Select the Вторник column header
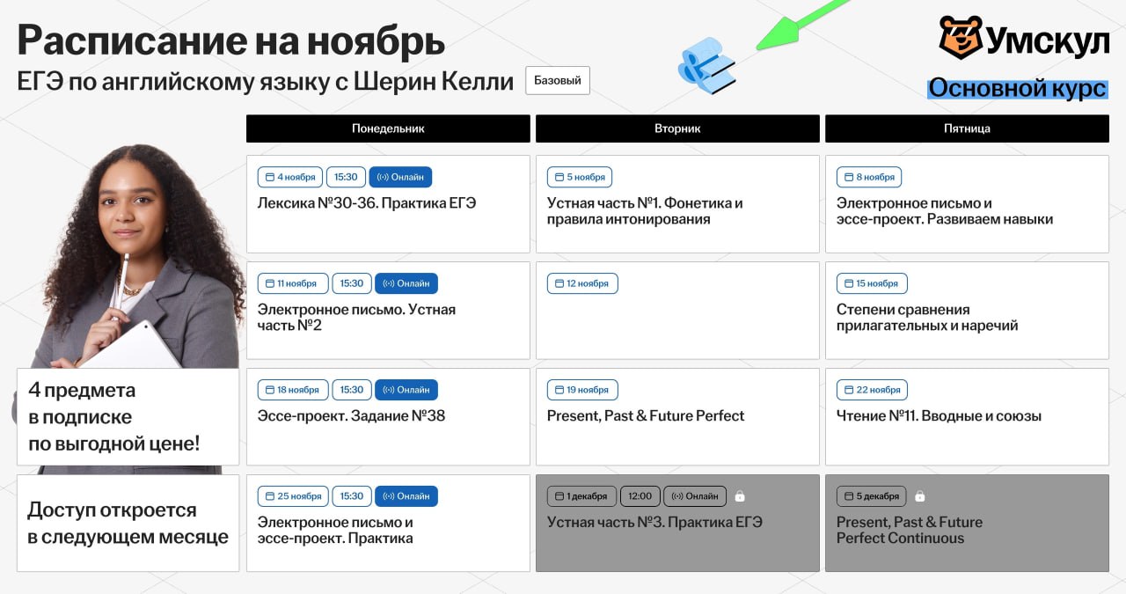 pos(677,128)
